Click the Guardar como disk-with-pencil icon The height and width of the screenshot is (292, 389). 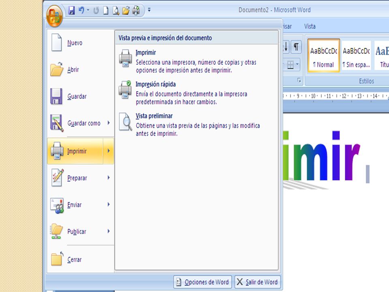(x=57, y=123)
